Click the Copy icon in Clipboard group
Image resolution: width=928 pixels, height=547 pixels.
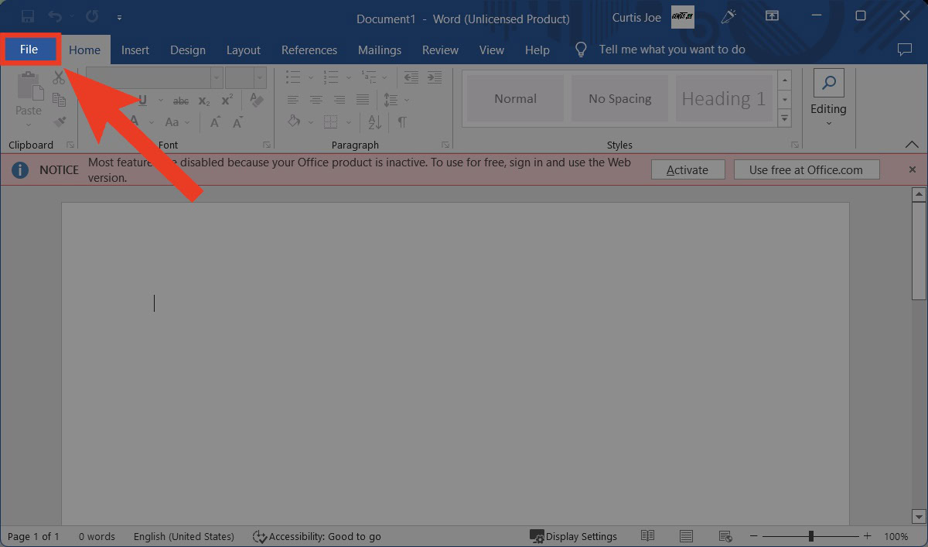59,99
